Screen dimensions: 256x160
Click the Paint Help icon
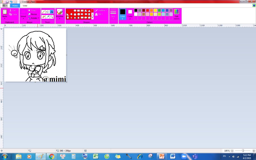pyautogui.click(x=254, y=5)
